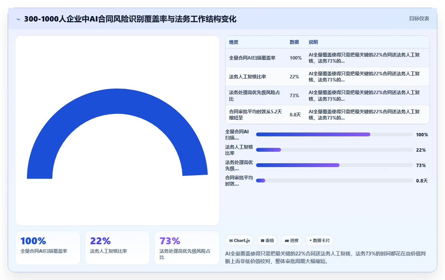The image size is (445, 280).
Task: Open the 22% 法务人工复核比率 stat card
Action: [117, 248]
